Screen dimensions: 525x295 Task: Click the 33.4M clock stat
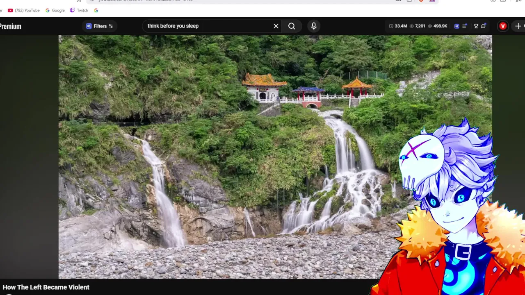click(398, 26)
